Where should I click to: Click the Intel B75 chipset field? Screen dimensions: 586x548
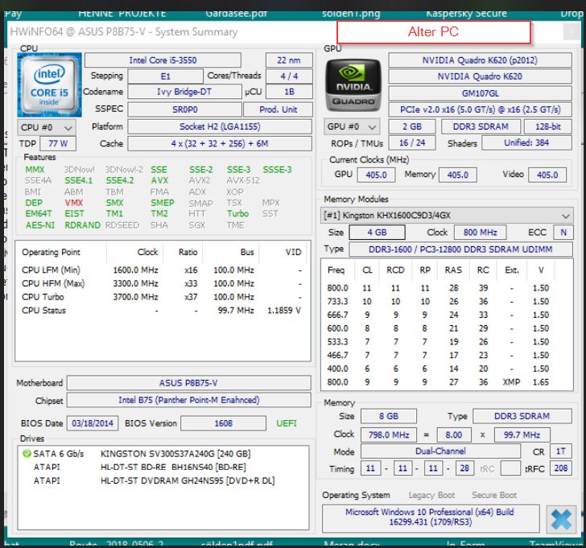pos(188,400)
